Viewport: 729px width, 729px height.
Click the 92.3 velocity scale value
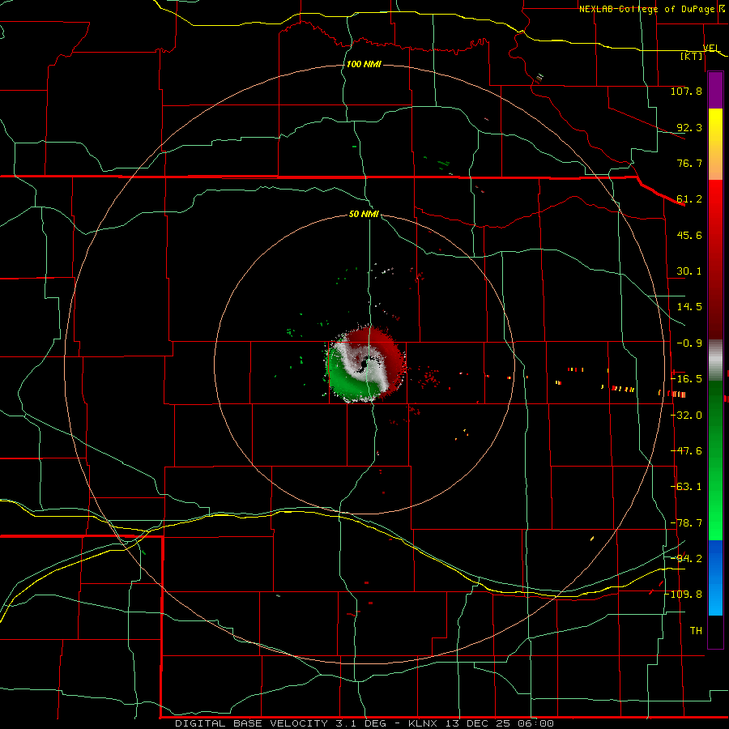pos(689,127)
